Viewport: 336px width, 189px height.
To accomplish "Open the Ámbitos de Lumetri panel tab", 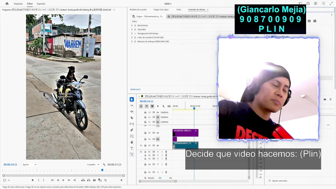I will [138, 10].
